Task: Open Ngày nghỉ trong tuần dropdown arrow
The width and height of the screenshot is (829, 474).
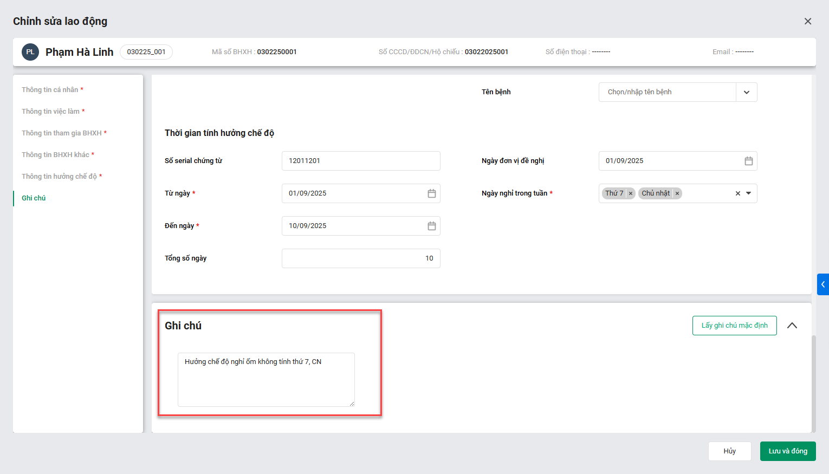Action: point(749,193)
